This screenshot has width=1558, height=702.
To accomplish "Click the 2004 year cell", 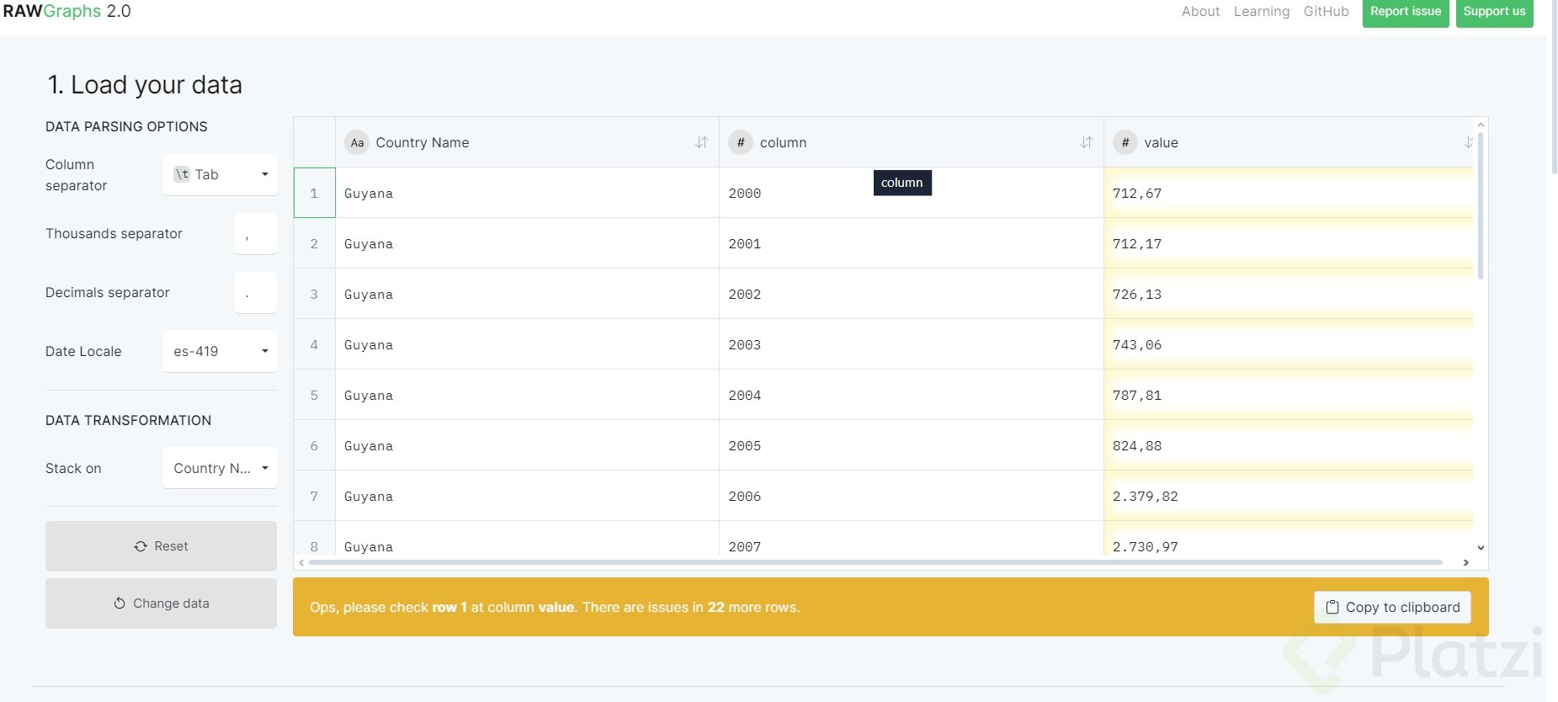I will (912, 395).
